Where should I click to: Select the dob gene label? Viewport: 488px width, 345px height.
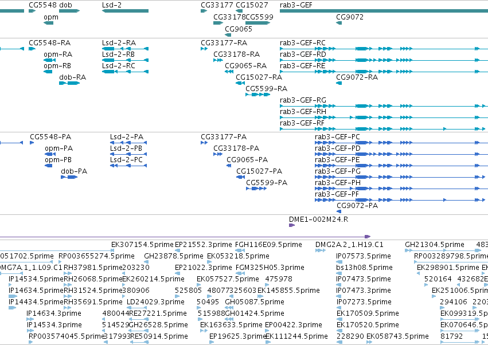pyautogui.click(x=65, y=5)
